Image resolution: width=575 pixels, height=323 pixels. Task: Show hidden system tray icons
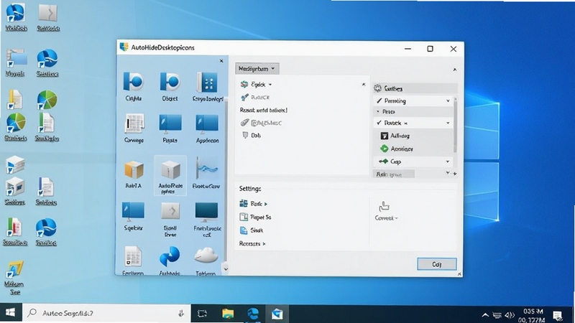484,315
